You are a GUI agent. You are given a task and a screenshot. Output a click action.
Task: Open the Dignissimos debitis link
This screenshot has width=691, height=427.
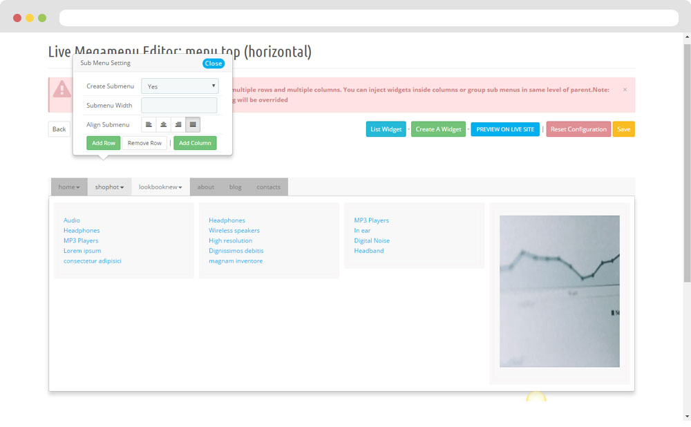(x=236, y=251)
